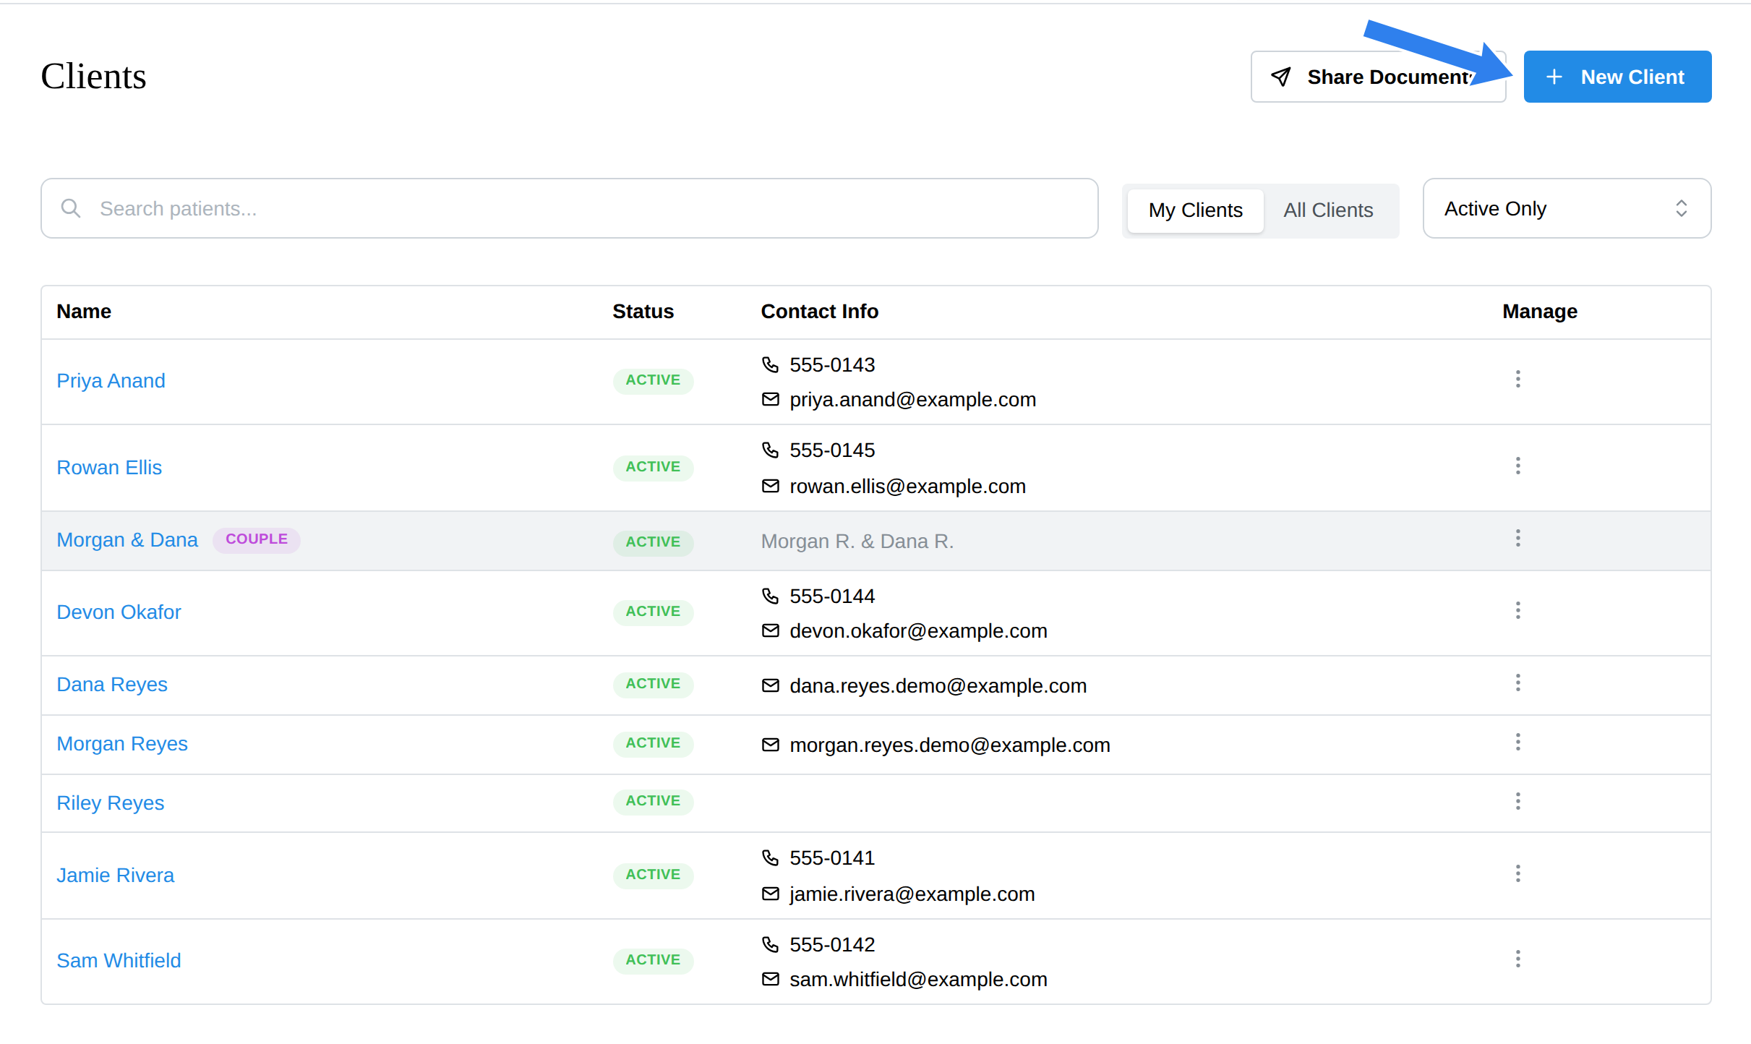1751x1044 pixels.
Task: Open Sam Whitfield client profile
Action: [x=119, y=960]
